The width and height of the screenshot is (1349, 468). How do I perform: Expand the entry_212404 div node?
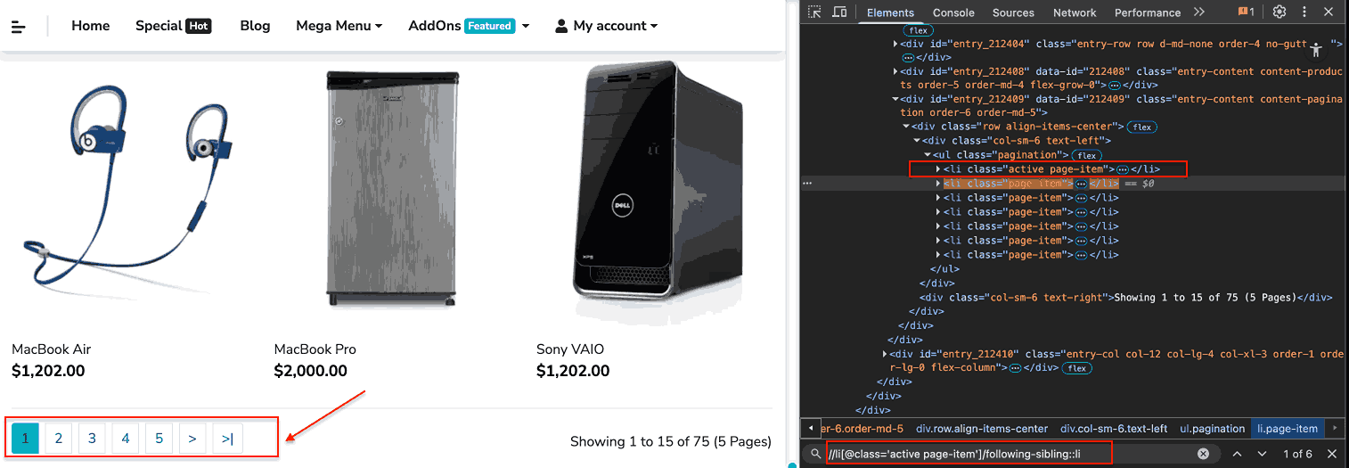tap(895, 43)
